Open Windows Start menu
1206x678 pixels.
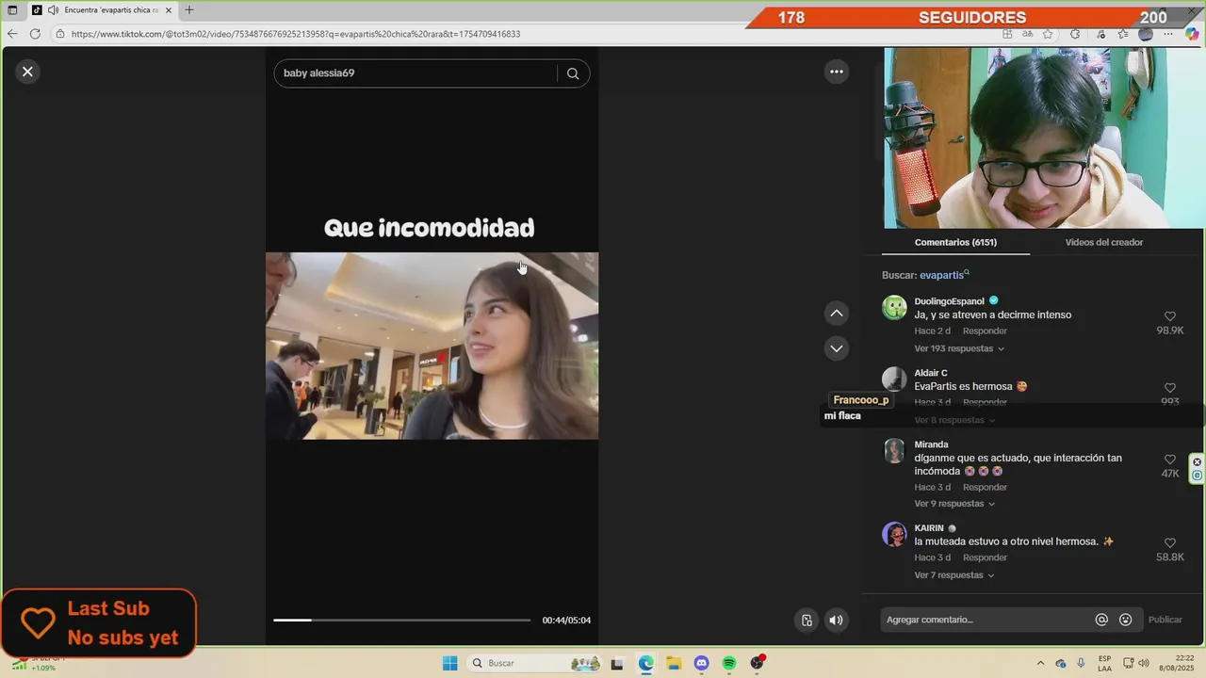coord(450,663)
